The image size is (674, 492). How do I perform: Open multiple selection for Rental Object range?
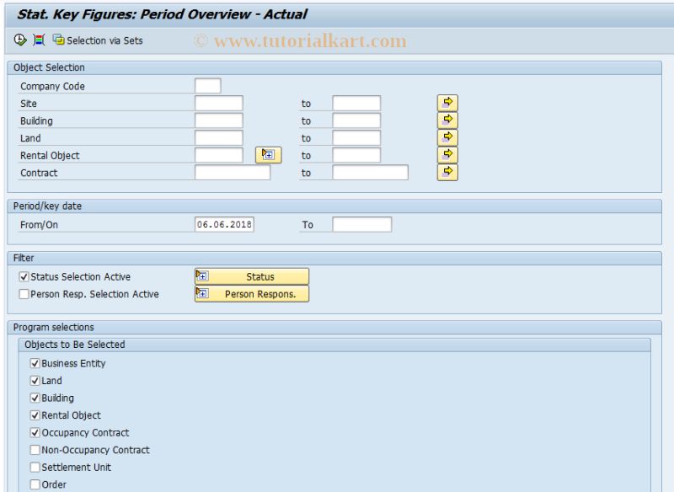click(448, 155)
